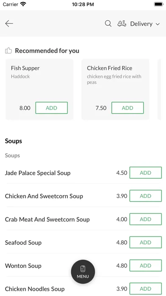Add Jade Palace Special Soup
The image size is (166, 296).
(146, 173)
